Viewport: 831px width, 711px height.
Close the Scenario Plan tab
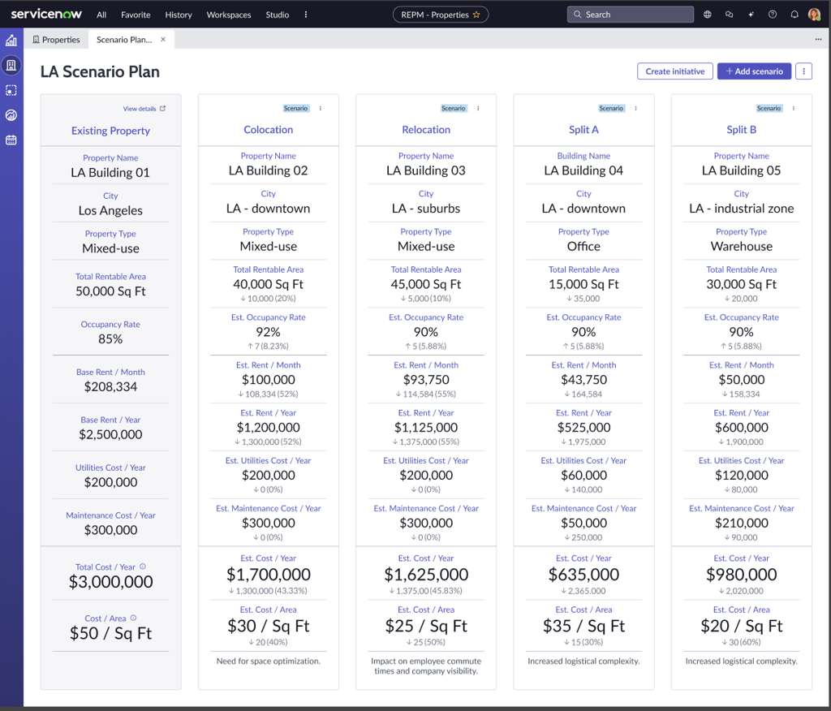point(163,39)
